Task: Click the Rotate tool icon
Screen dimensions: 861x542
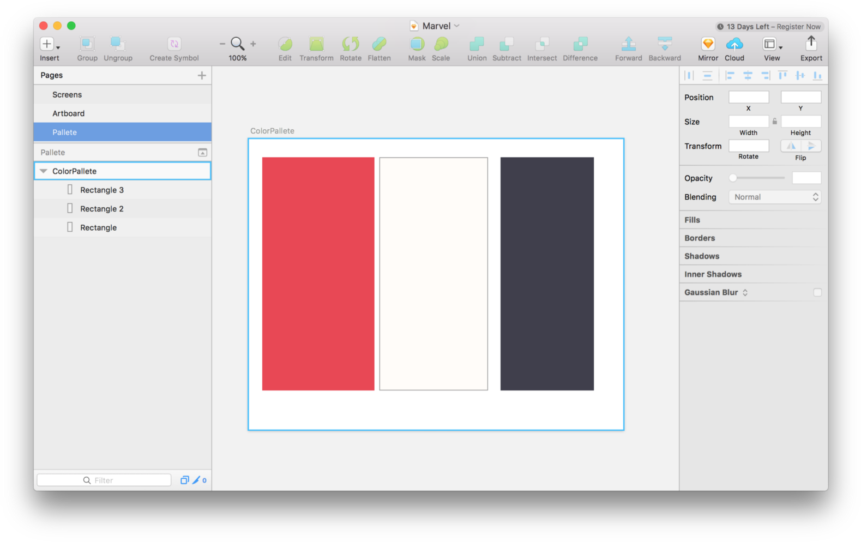Action: 350,44
